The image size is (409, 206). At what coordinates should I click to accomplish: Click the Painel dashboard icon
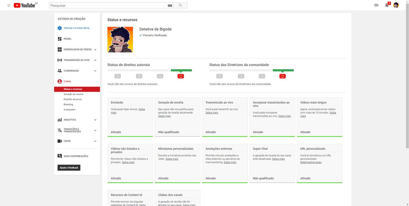point(60,39)
